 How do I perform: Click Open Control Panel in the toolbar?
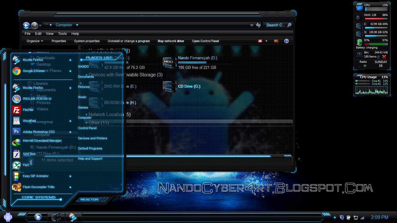click(x=205, y=41)
